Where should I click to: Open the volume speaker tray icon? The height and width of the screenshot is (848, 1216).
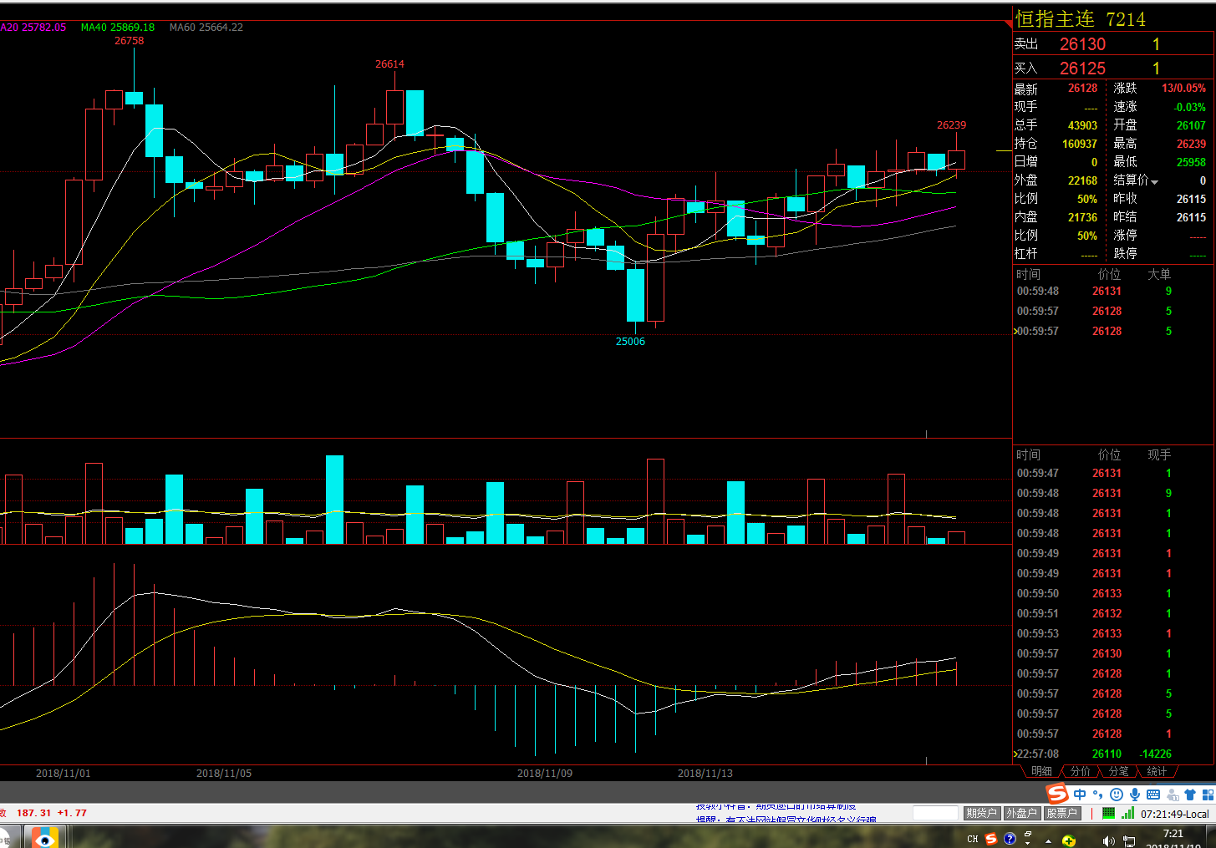(1108, 840)
